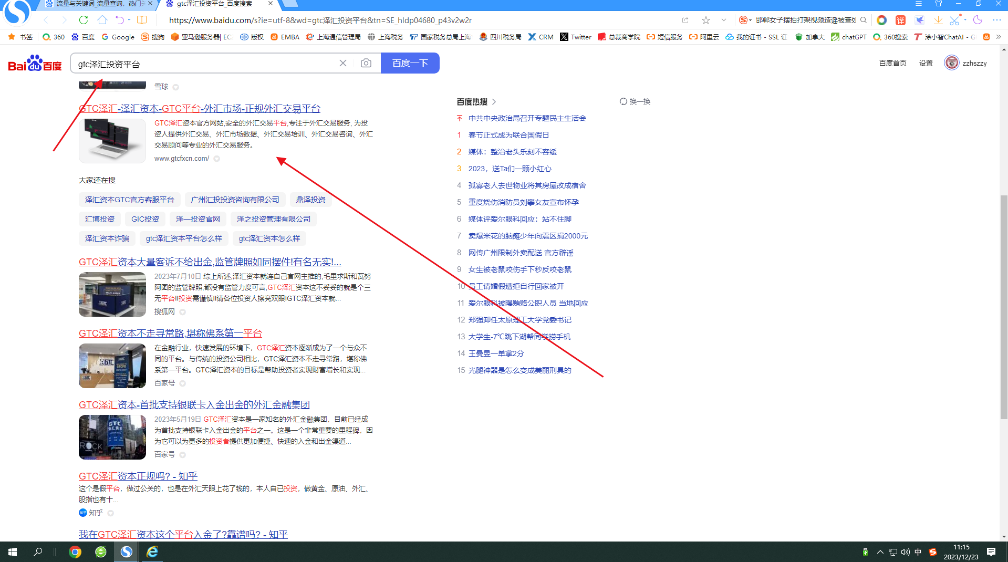This screenshot has height=562, width=1008.
Task: Launch Chrome from the taskbar
Action: (x=75, y=552)
